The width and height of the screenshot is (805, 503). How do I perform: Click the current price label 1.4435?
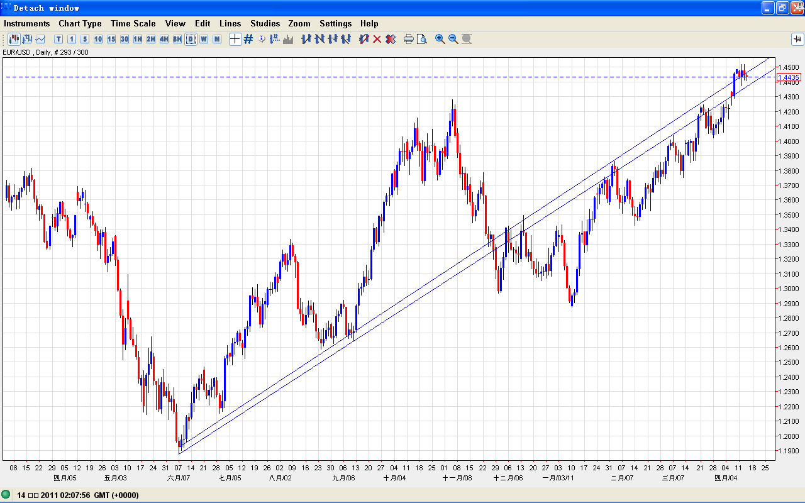point(789,77)
